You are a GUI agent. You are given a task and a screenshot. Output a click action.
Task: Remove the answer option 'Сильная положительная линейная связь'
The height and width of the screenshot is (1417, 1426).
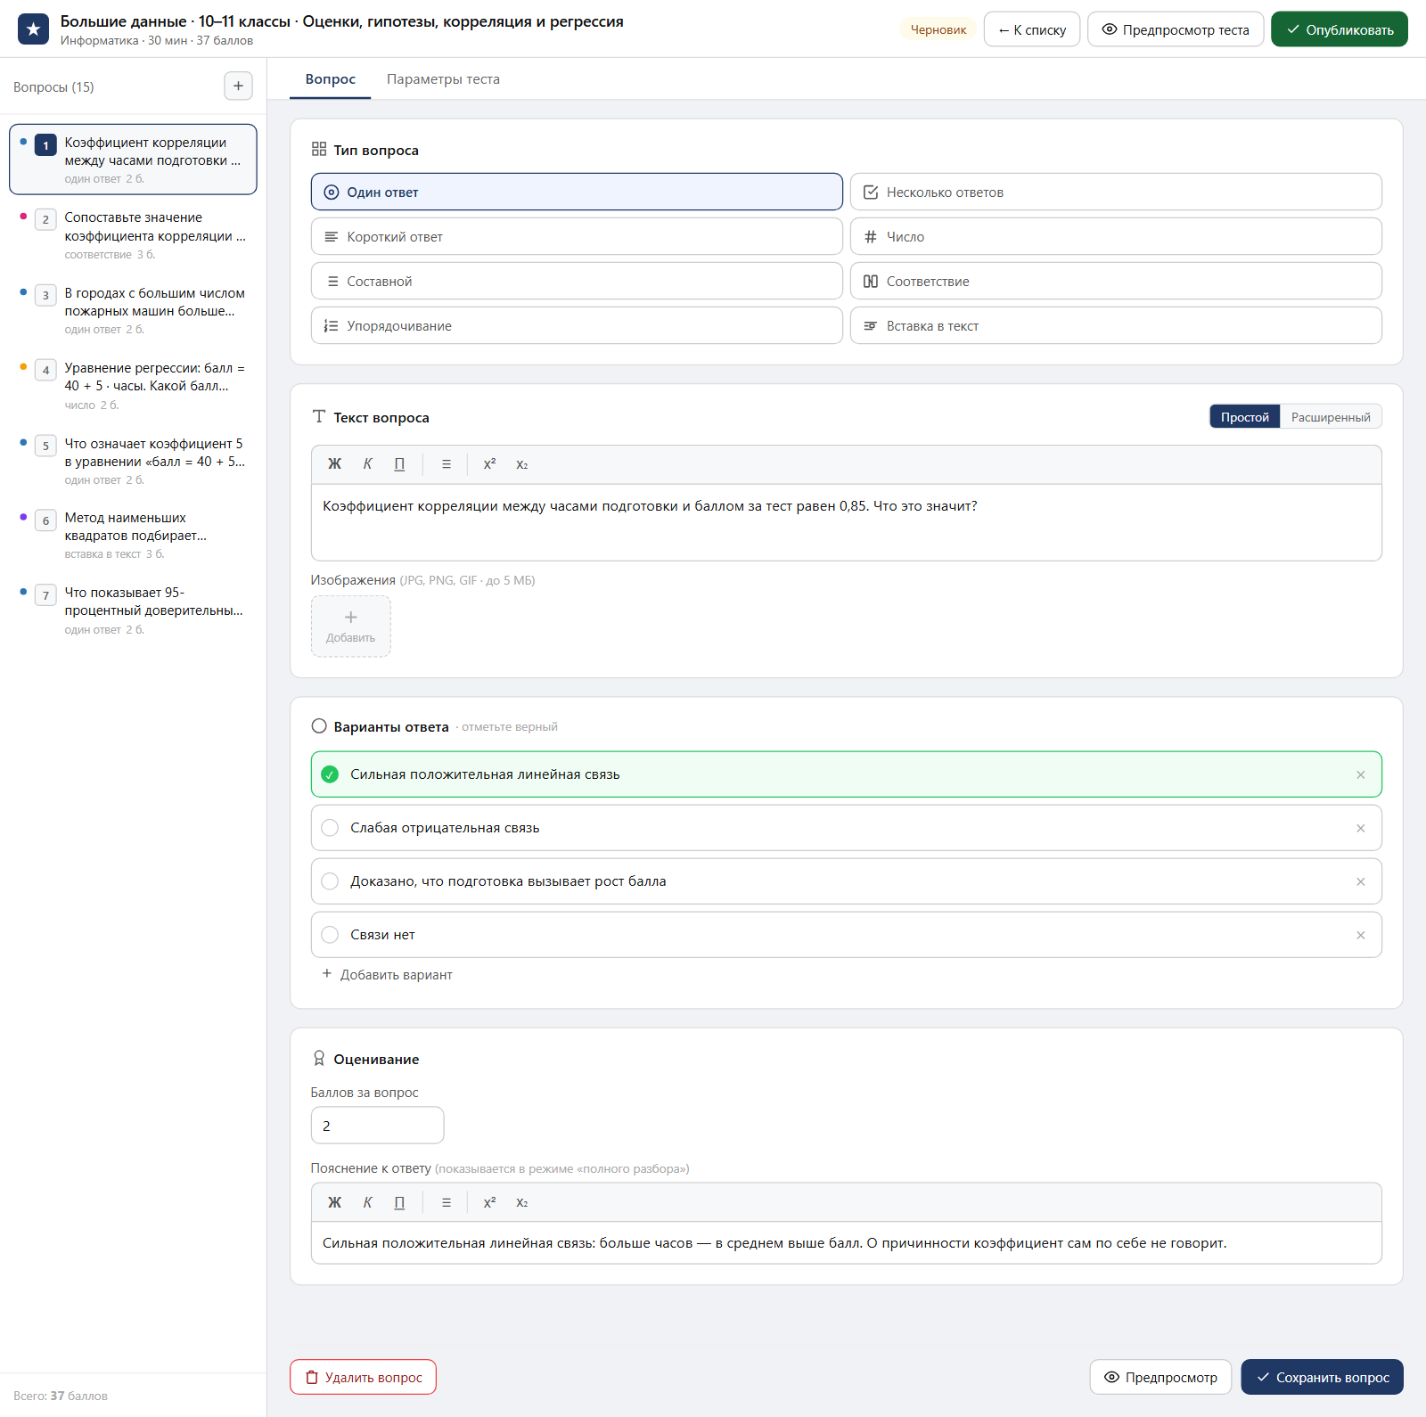point(1361,774)
